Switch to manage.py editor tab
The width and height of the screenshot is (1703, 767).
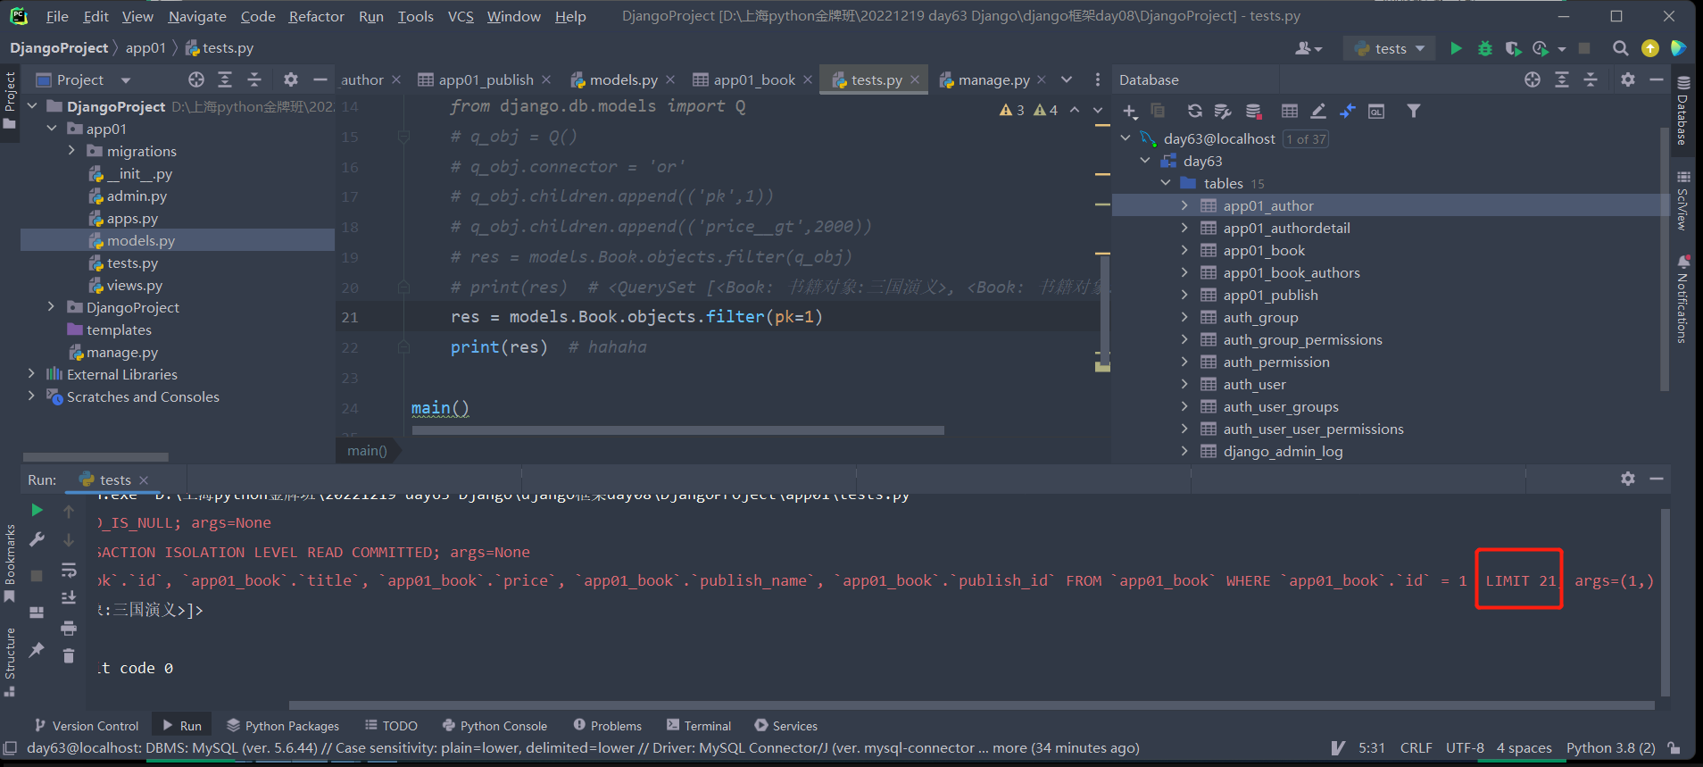click(x=993, y=79)
